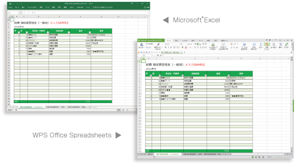Image resolution: width=296 pixels, height=166 pixels.
Task: Select active SAMPLE sheet tab in WPS
Action: tap(168, 154)
